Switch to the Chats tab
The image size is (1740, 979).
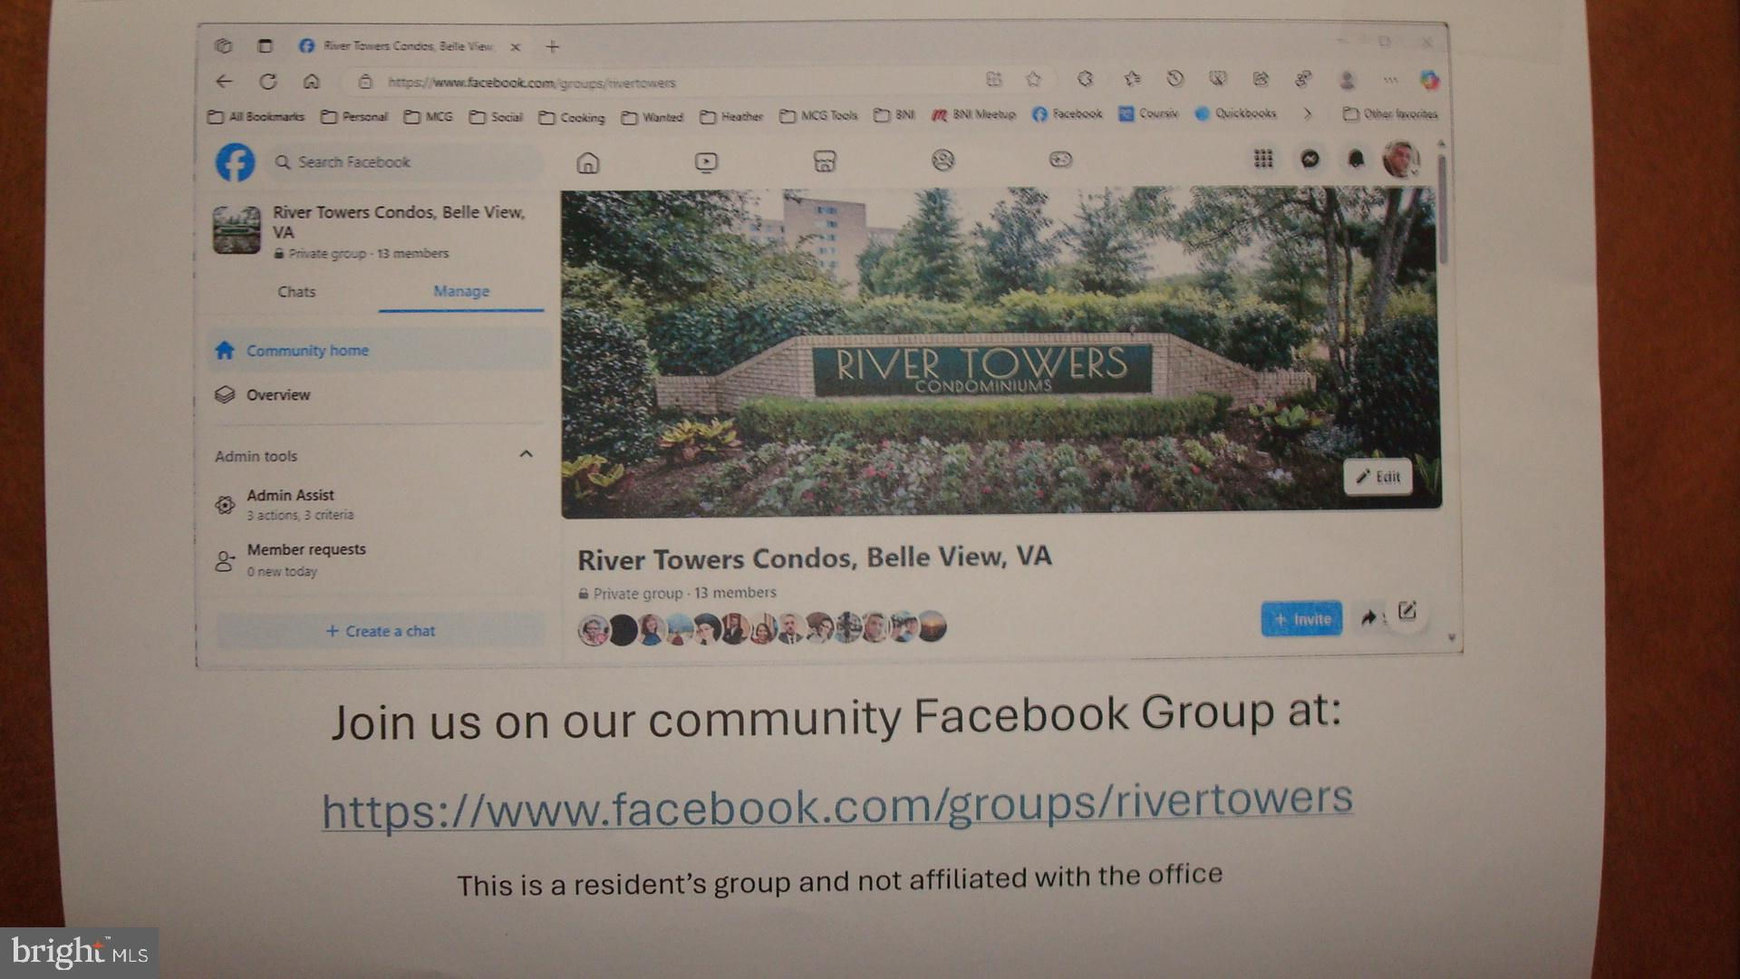click(296, 292)
